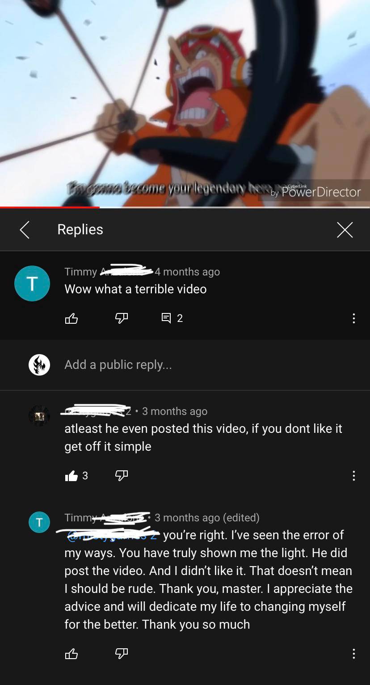Open three-dot options for the "get off it simple" reply
The image size is (370, 685).
(353, 476)
